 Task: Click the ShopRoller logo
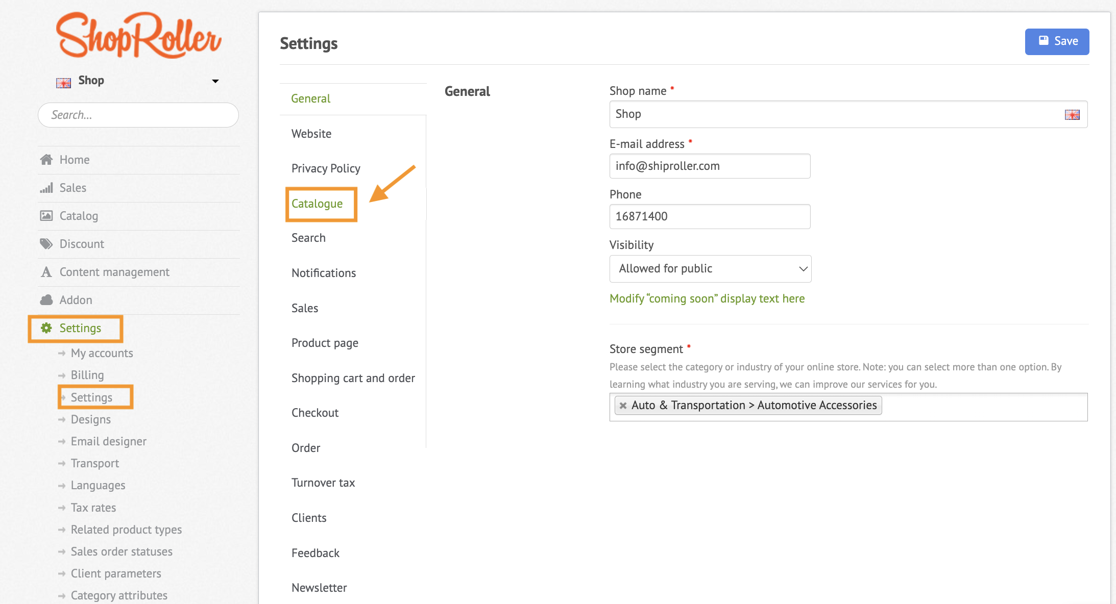pyautogui.click(x=138, y=35)
